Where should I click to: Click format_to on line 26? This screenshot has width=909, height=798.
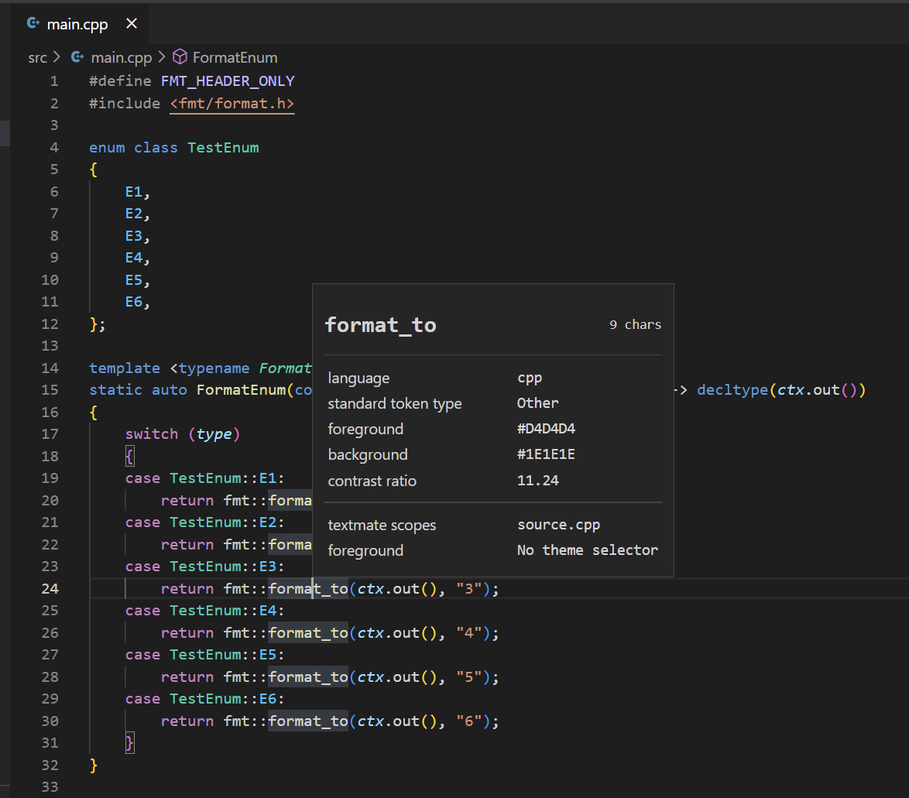(308, 633)
